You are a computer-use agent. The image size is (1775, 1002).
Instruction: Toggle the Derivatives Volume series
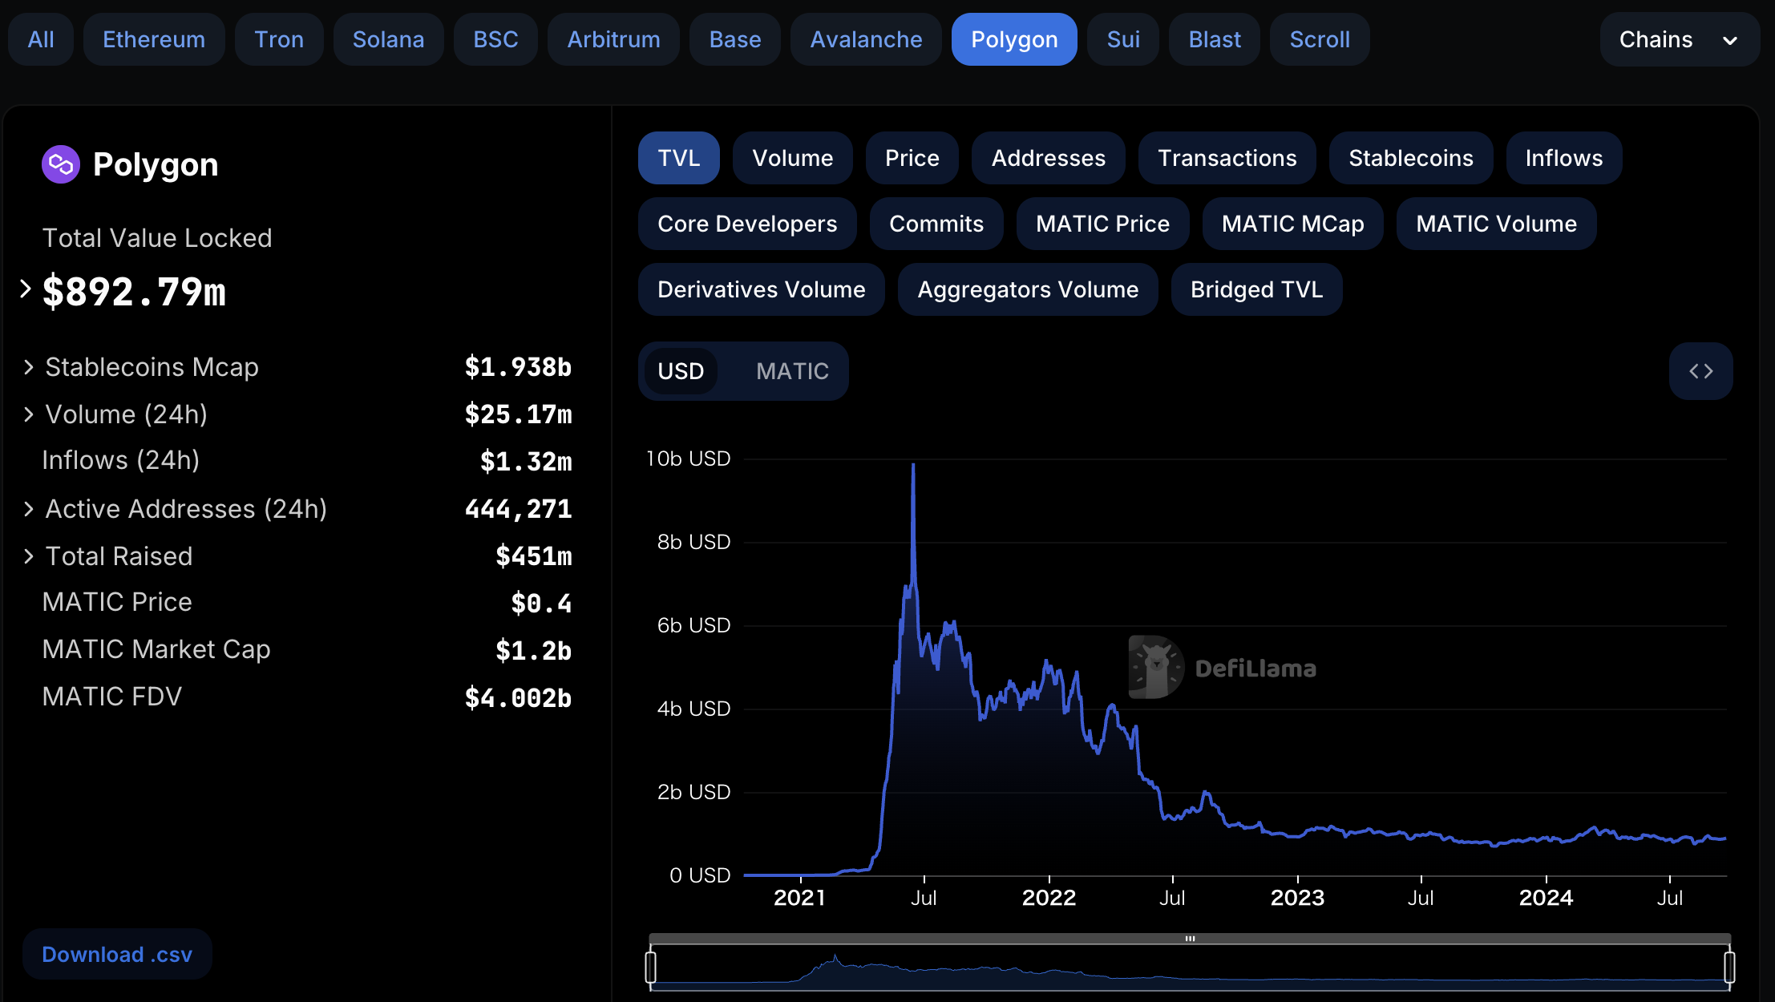pos(762,289)
